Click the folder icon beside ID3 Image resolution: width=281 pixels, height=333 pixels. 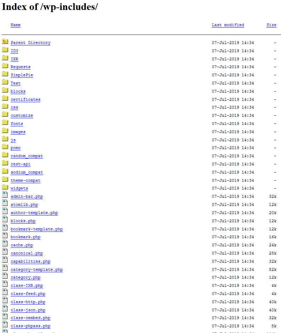(5, 50)
